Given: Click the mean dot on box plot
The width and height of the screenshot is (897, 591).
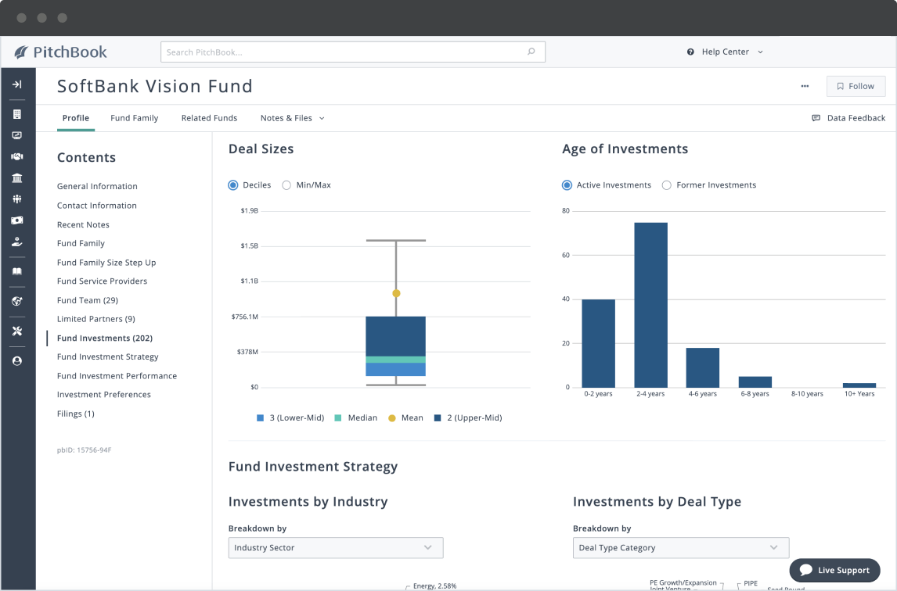Looking at the screenshot, I should [396, 293].
